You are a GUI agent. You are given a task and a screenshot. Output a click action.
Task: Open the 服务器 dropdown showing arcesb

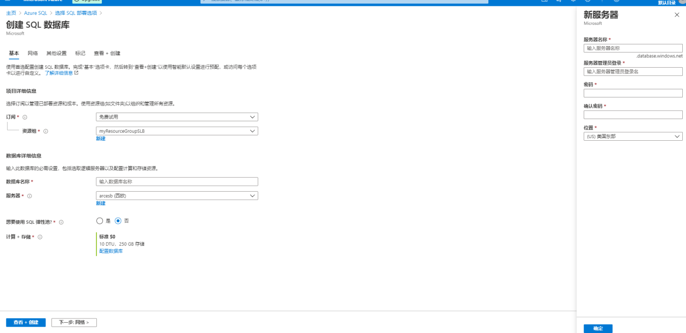coord(177,195)
